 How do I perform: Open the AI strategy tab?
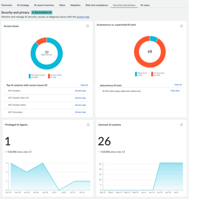23,5
